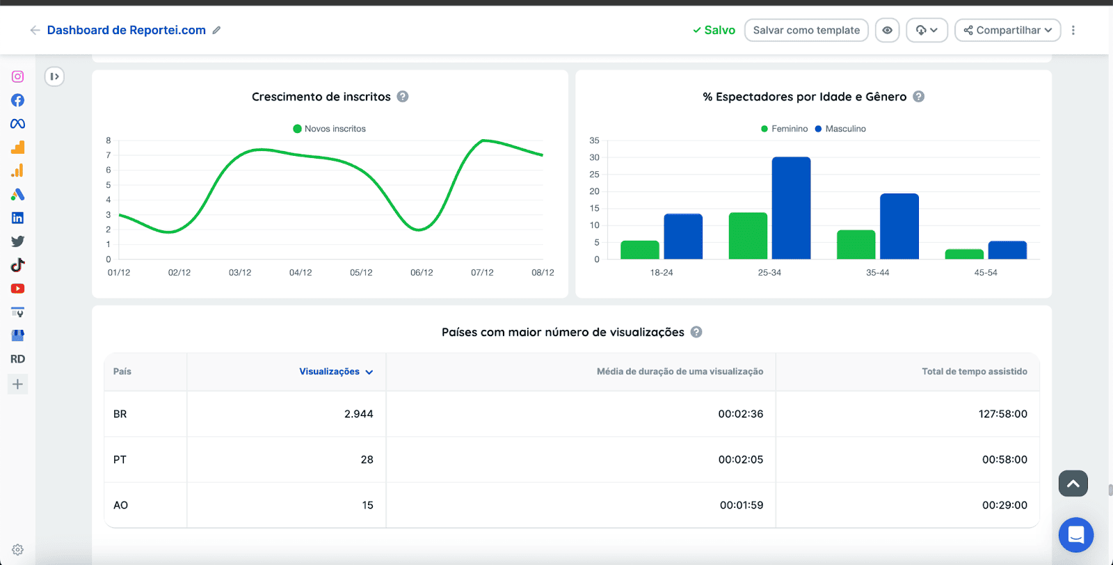
Task: Add a new integration with plus icon
Action: tap(18, 384)
